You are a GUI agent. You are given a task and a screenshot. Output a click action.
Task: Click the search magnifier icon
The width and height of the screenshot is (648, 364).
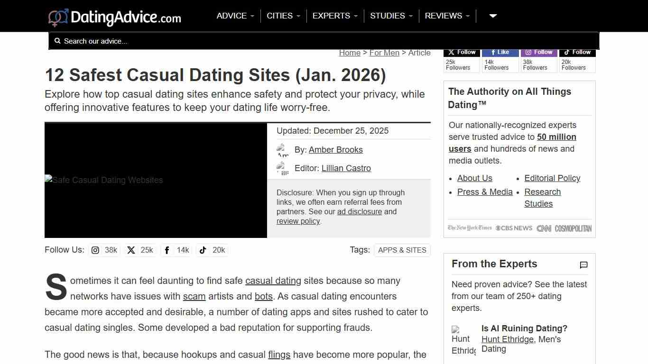tap(57, 41)
